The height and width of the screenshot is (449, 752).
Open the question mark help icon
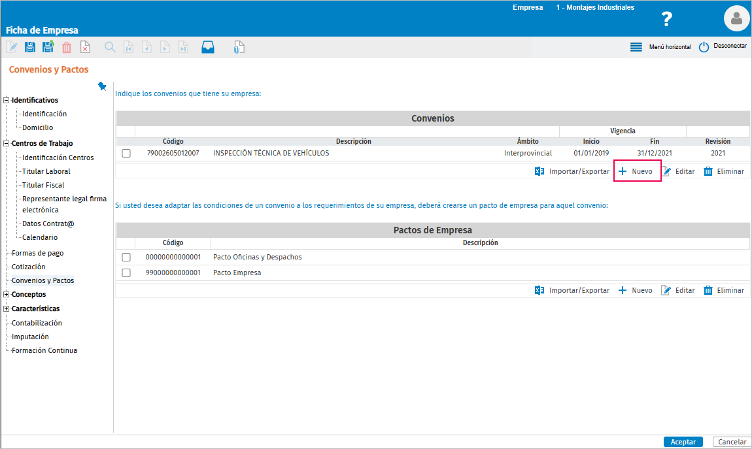666,19
